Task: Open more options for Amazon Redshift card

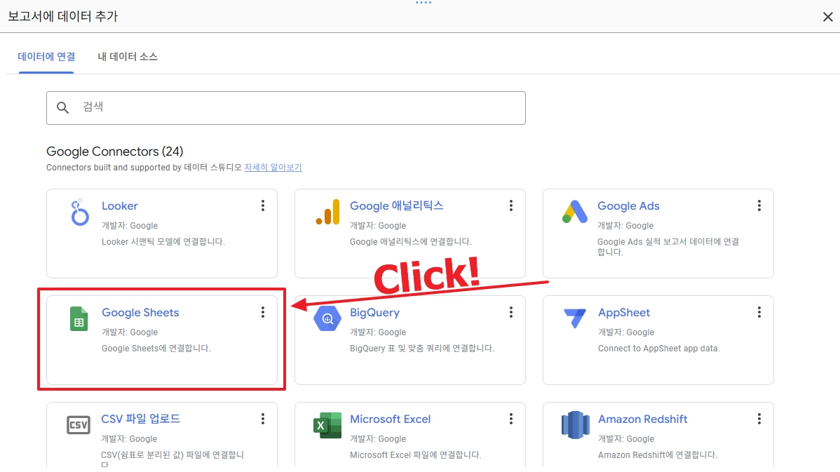Action: click(x=759, y=419)
